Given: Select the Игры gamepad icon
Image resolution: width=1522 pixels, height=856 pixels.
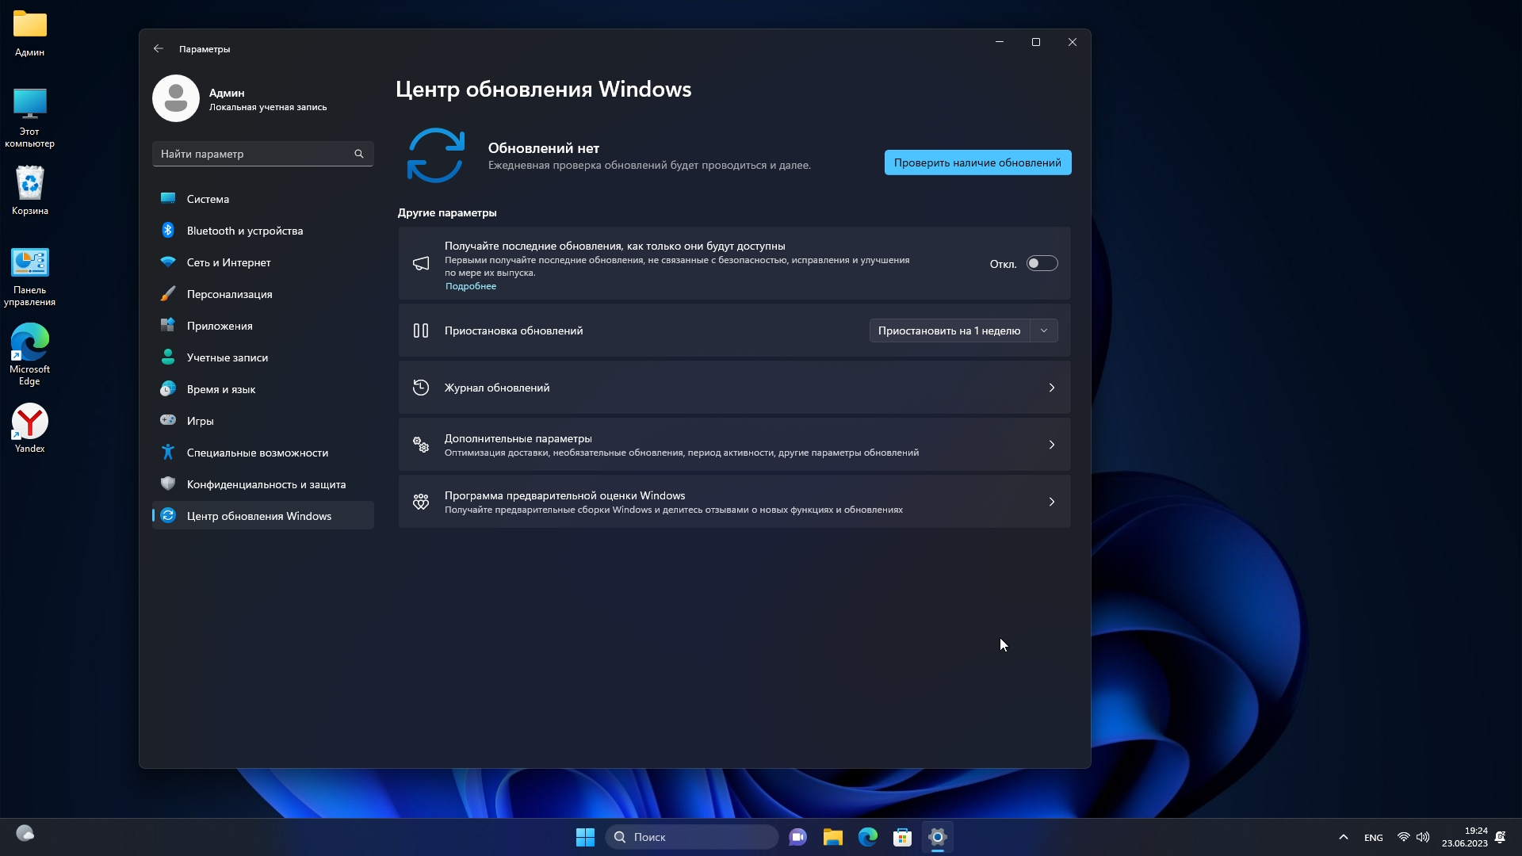Looking at the screenshot, I should coord(168,421).
